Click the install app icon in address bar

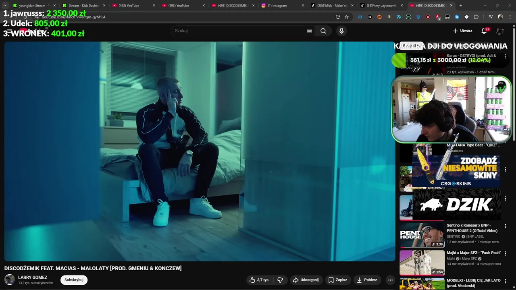[338, 17]
